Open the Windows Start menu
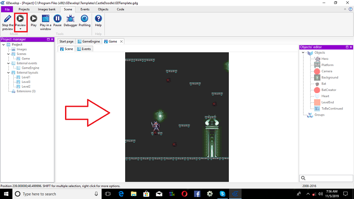354x199 pixels. point(6,194)
